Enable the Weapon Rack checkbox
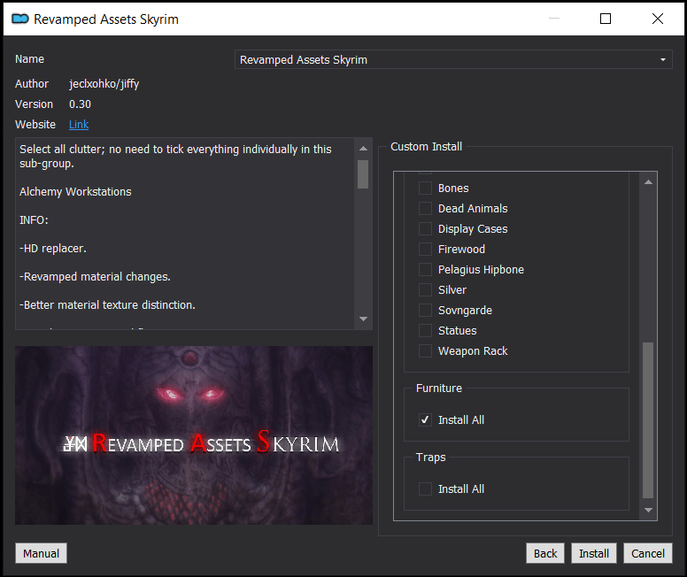Viewport: 687px width, 577px height. point(425,351)
